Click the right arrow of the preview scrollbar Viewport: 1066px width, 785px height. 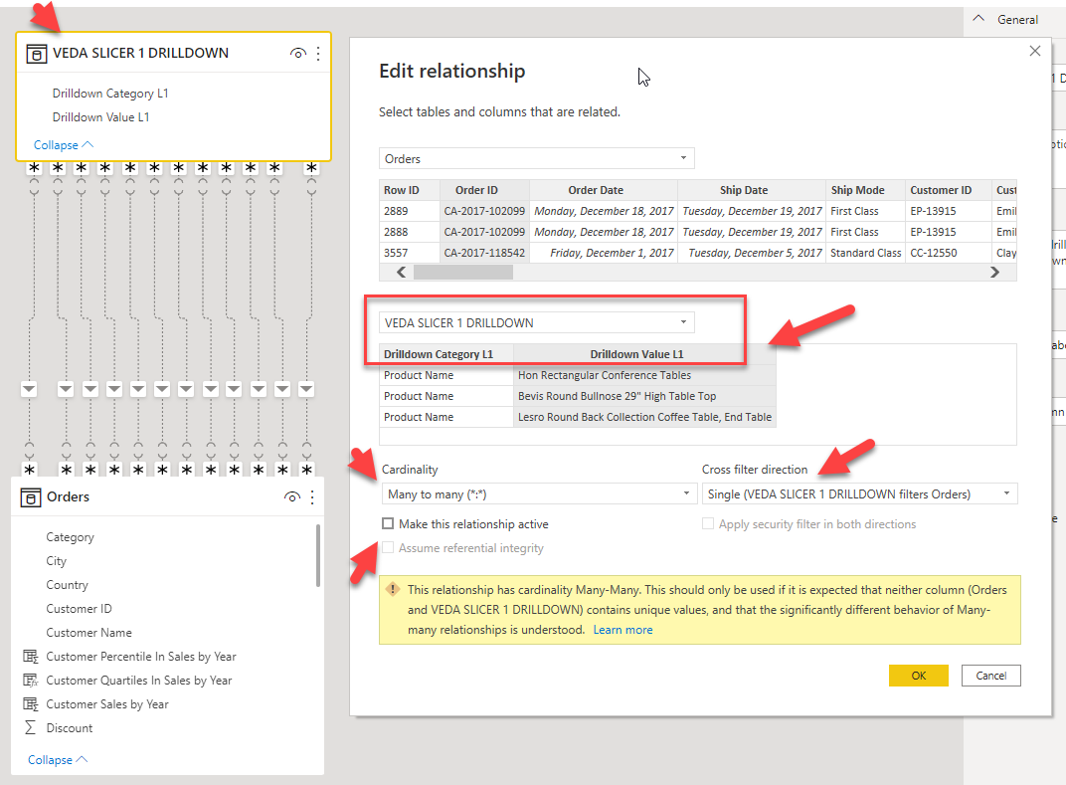coord(994,272)
